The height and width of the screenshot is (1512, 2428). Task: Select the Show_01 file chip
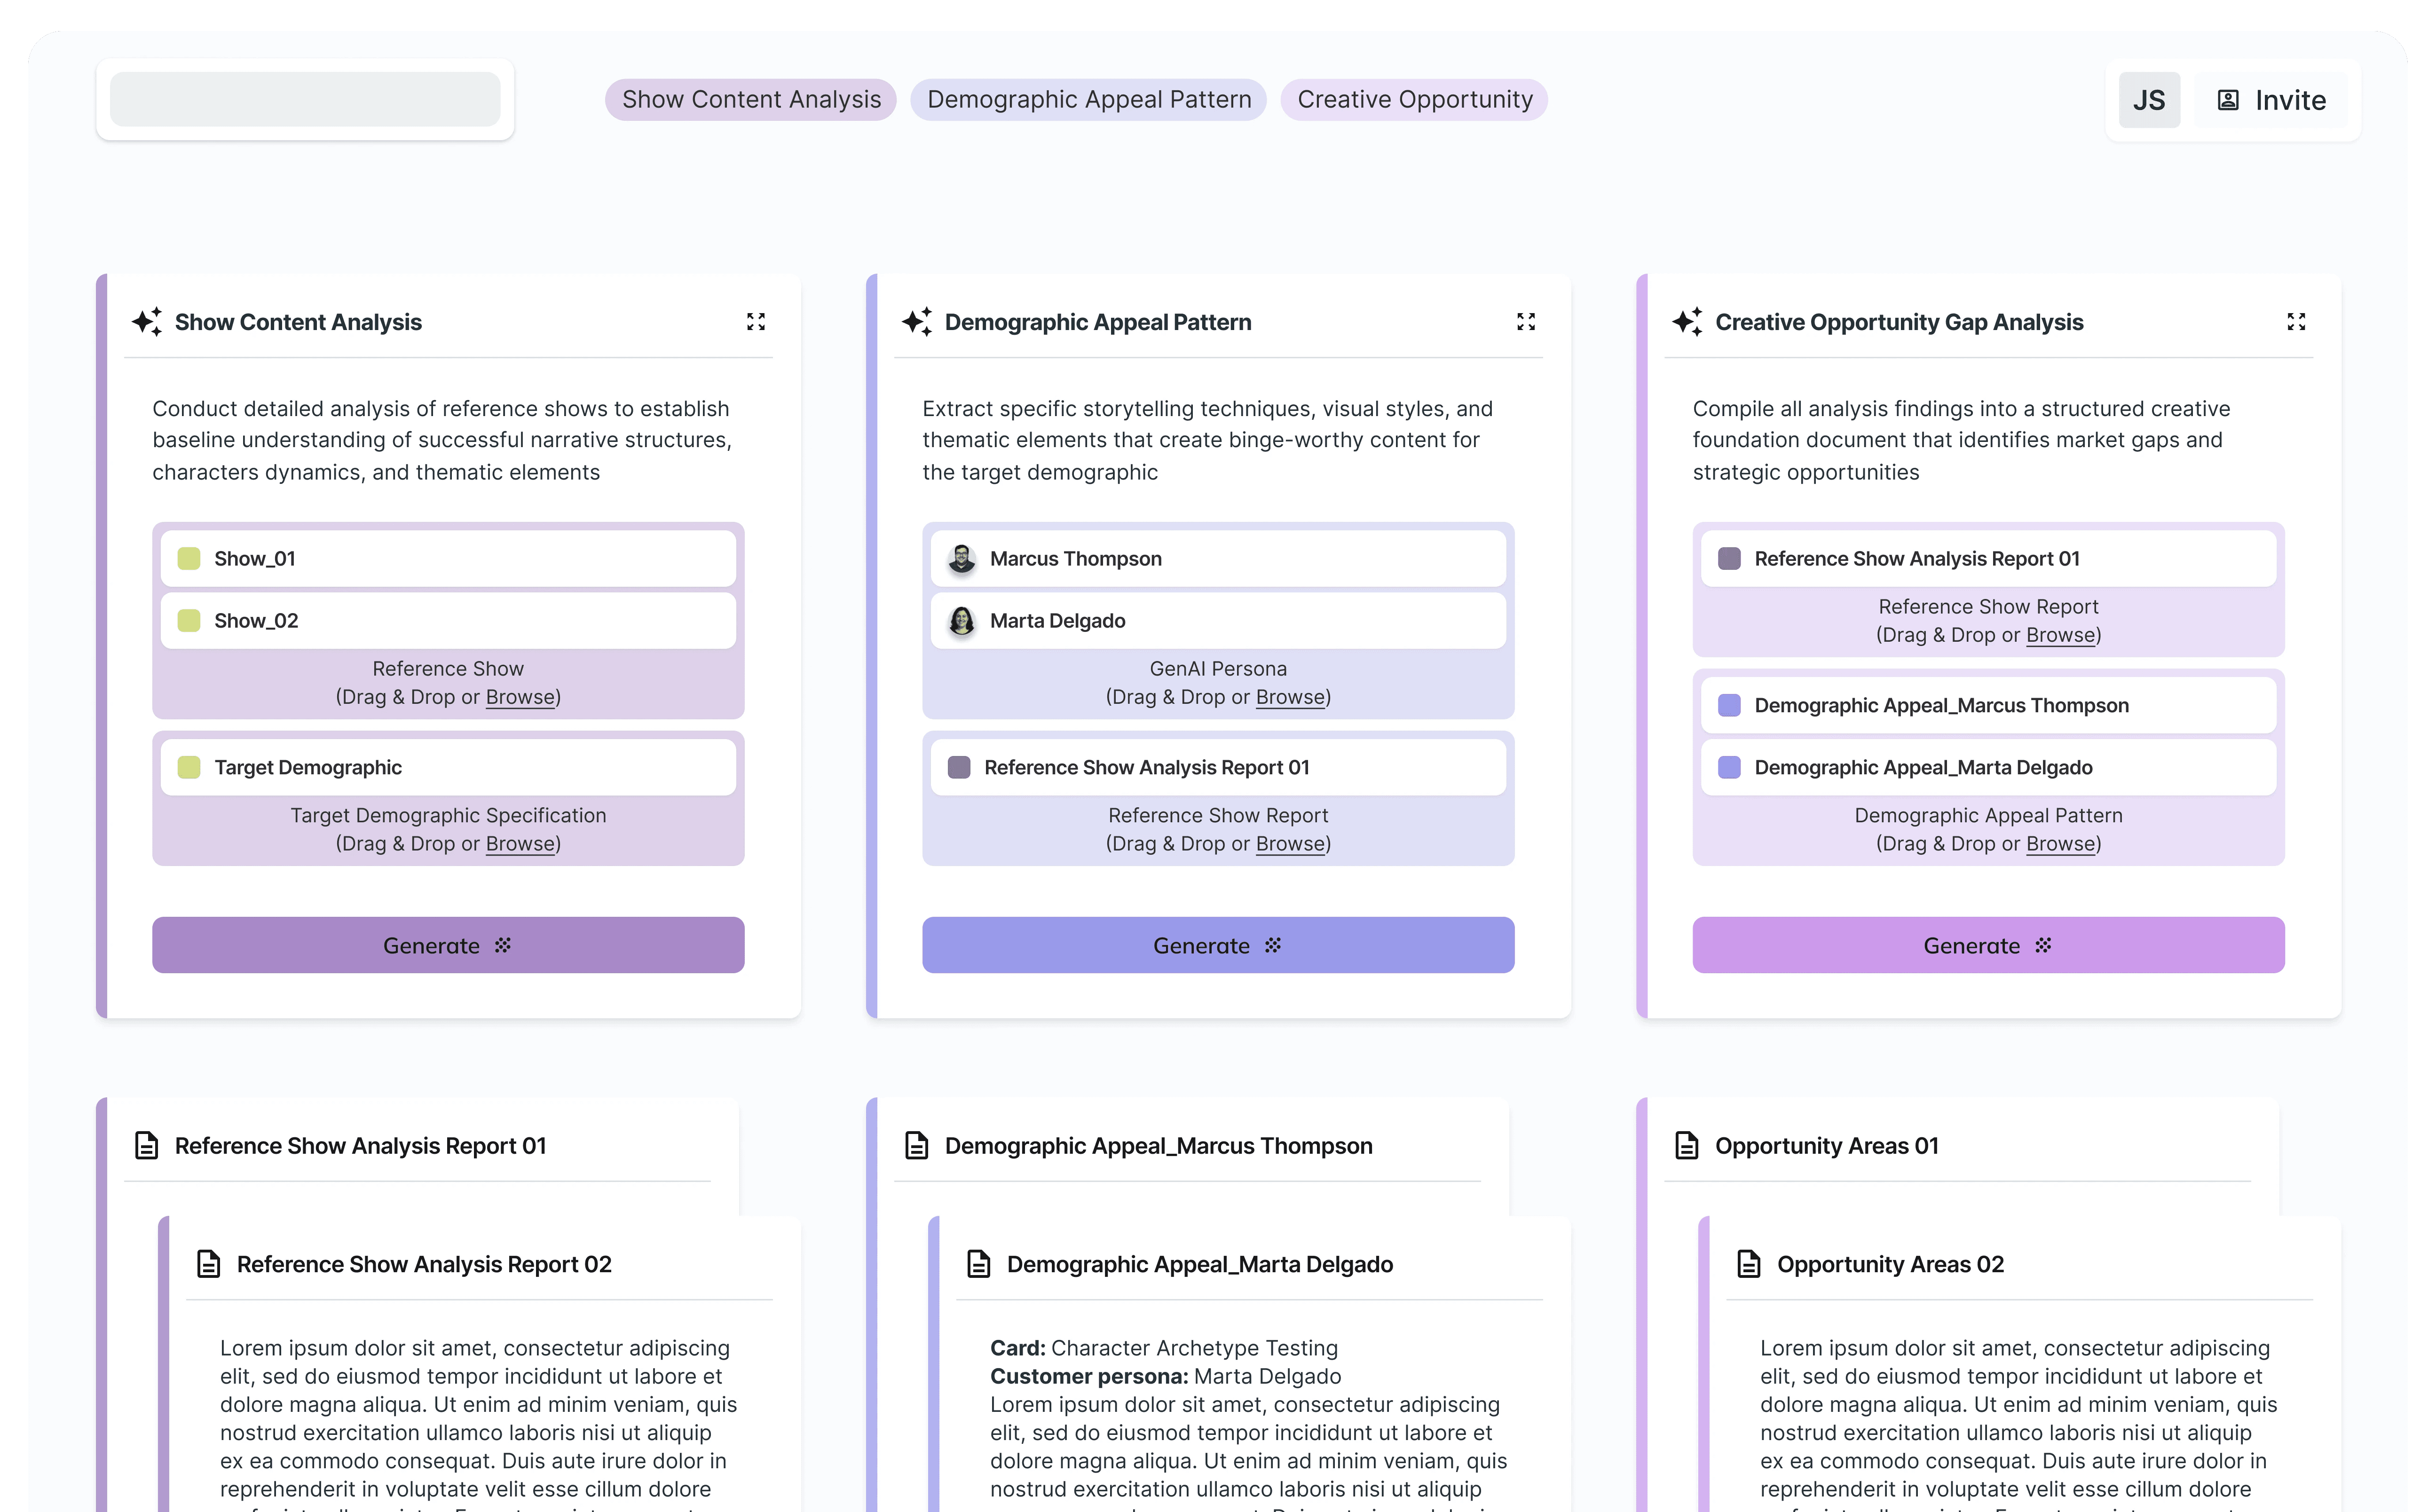point(448,558)
